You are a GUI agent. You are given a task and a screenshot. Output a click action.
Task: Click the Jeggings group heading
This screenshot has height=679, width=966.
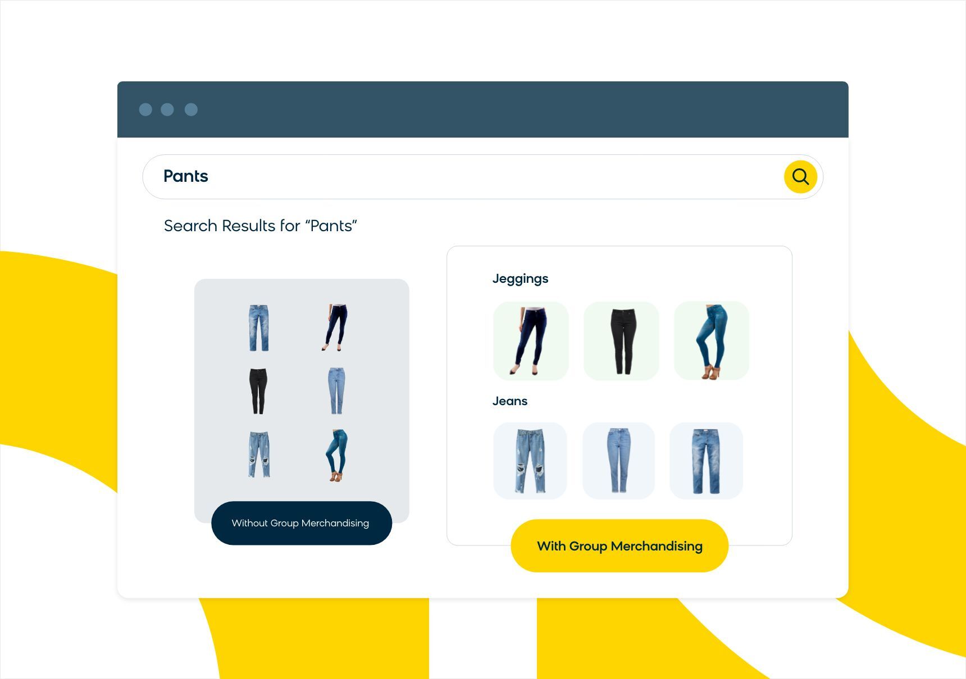[520, 279]
